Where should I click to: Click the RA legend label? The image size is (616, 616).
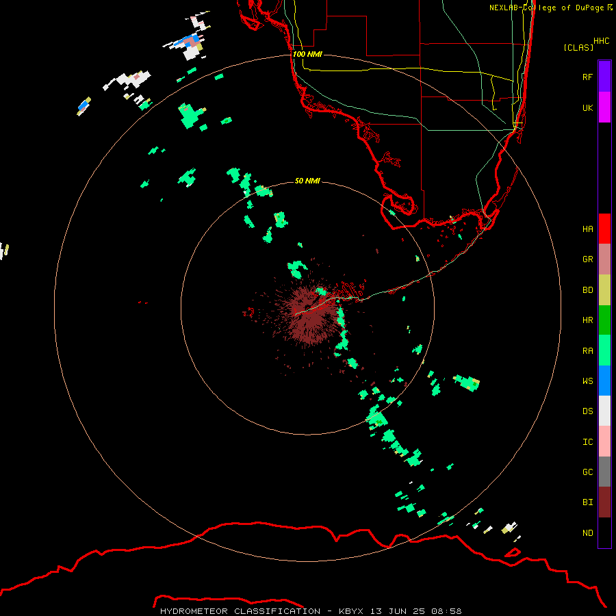coord(587,351)
